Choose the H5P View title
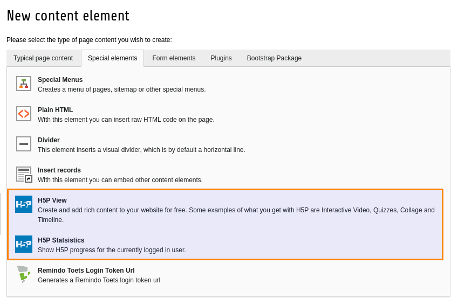Viewport: 458px width, 305px height. click(52, 200)
